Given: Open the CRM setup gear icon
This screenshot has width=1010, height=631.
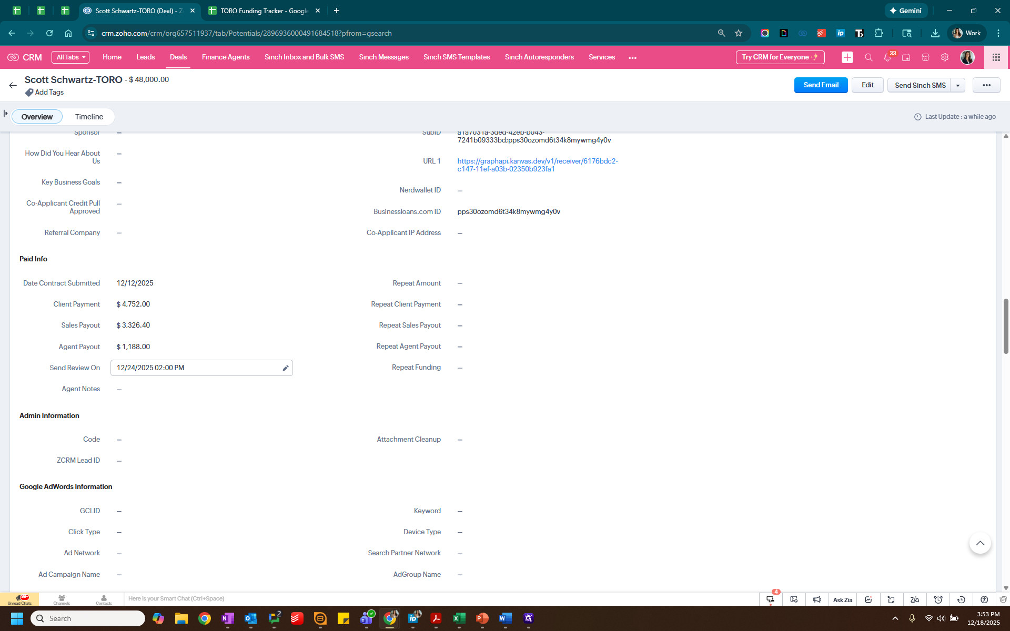Looking at the screenshot, I should pos(945,57).
